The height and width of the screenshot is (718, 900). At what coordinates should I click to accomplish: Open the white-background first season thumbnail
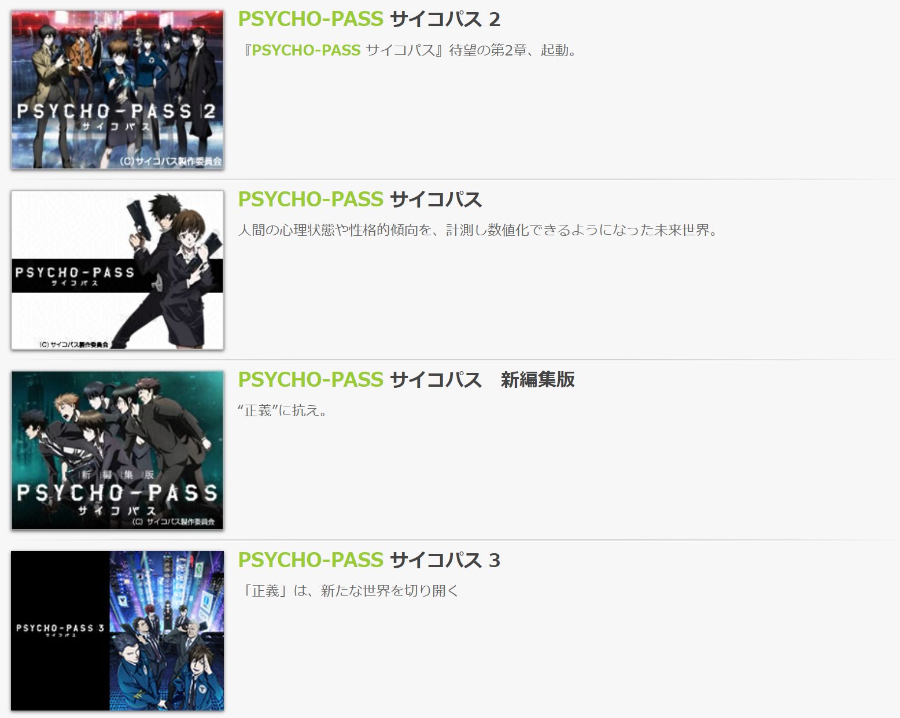pos(117,270)
